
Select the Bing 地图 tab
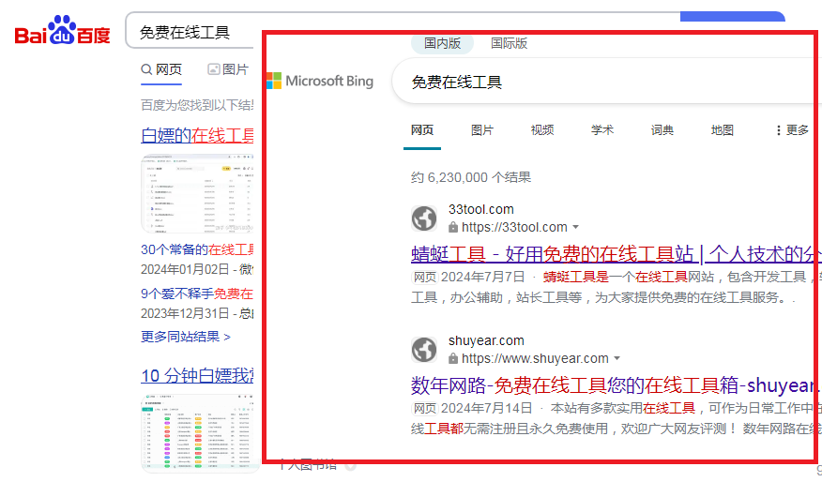point(722,130)
